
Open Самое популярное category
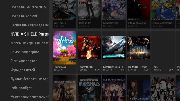[x=25, y=52]
